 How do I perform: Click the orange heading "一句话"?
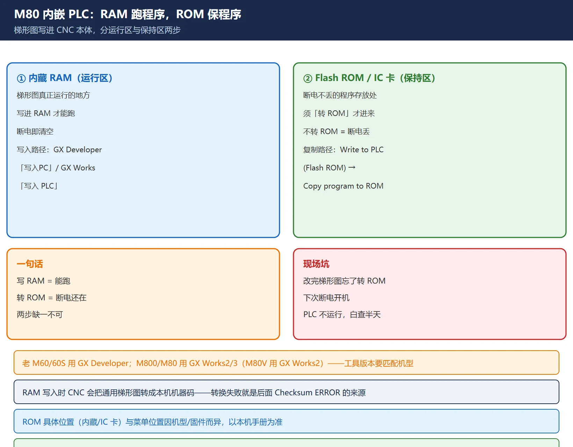pyautogui.click(x=30, y=264)
